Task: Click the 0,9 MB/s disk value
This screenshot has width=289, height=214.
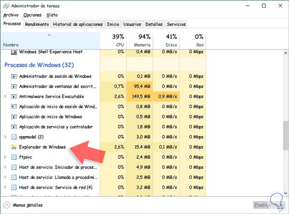Action: (x=167, y=96)
